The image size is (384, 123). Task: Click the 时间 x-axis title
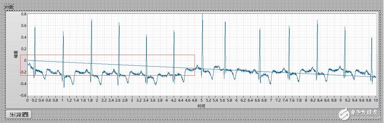pyautogui.click(x=201, y=106)
